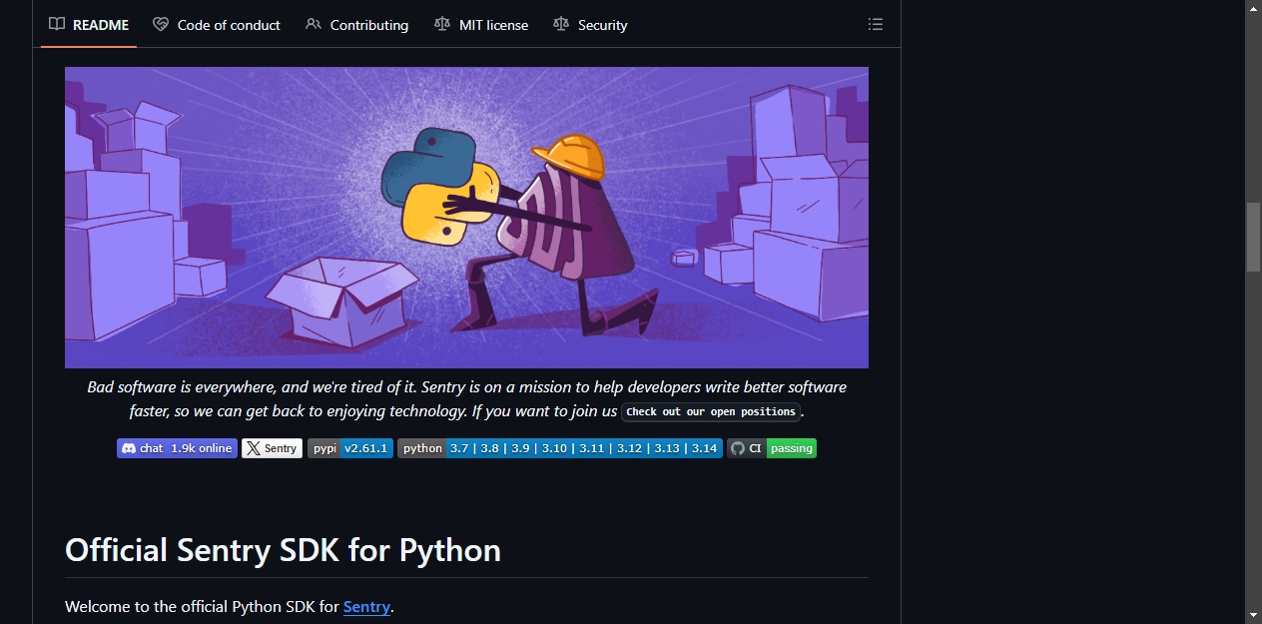Click the Sentry Python banner image
Screen dimensions: 1262x624
click(466, 218)
